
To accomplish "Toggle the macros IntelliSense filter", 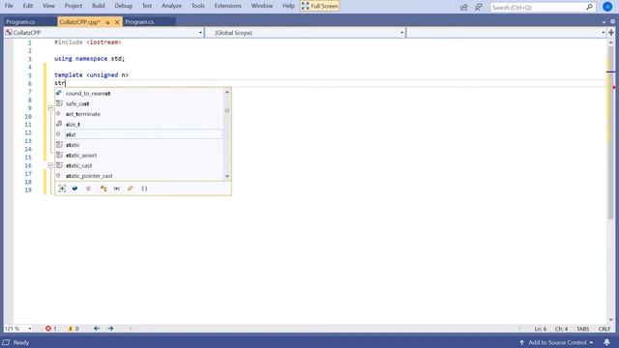I will click(x=117, y=188).
